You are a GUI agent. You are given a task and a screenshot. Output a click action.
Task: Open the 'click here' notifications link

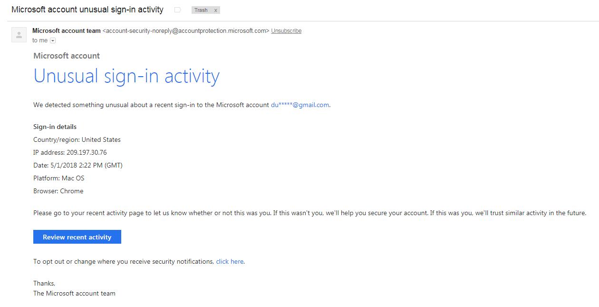tap(230, 261)
